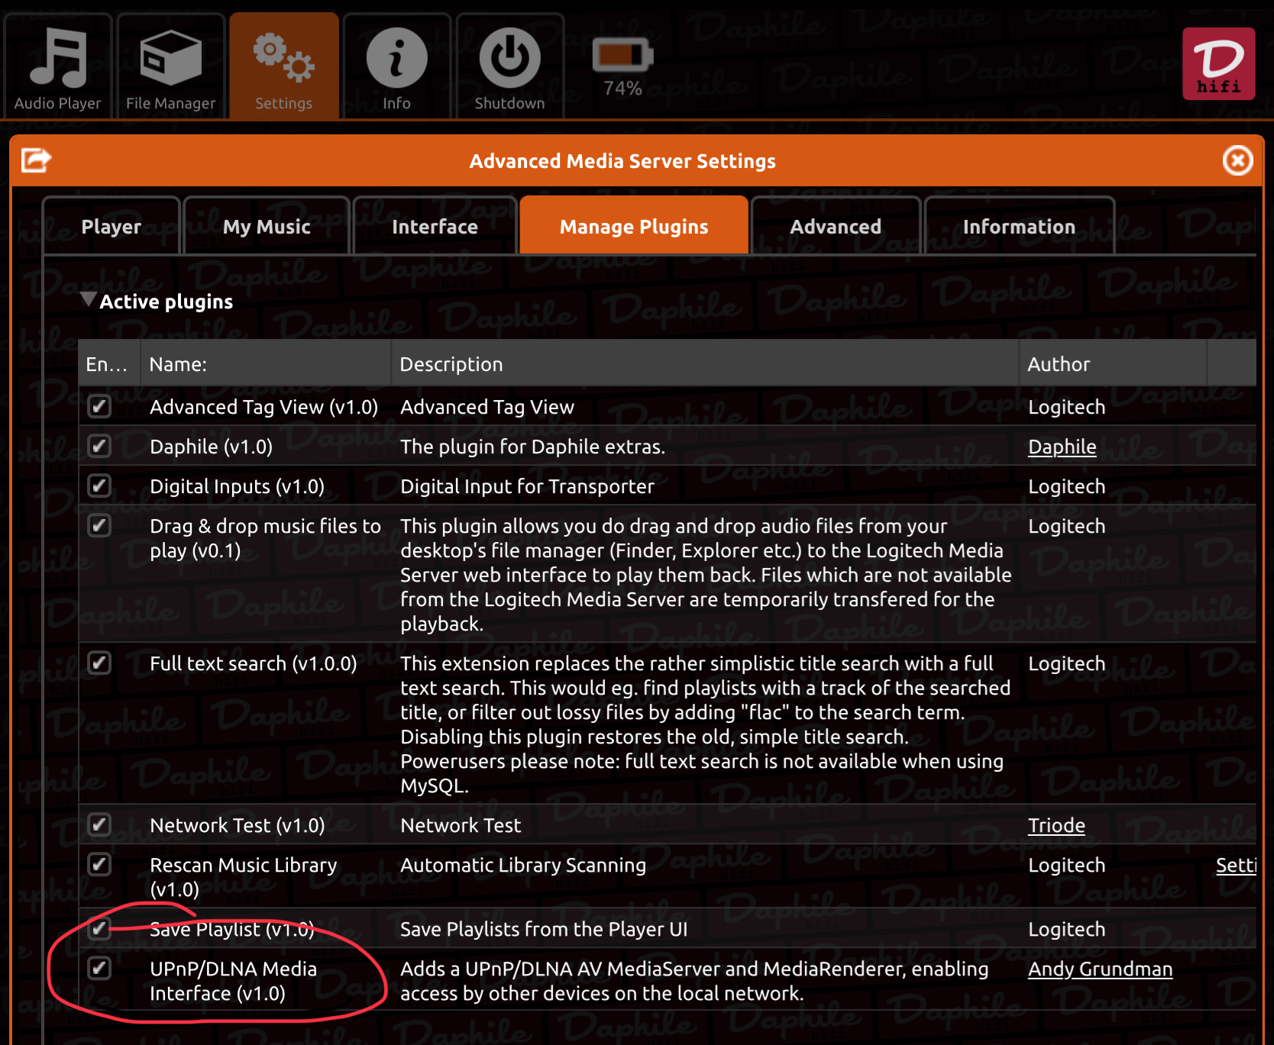The height and width of the screenshot is (1045, 1274).
Task: Click the Shutdown power icon
Action: pyautogui.click(x=510, y=58)
